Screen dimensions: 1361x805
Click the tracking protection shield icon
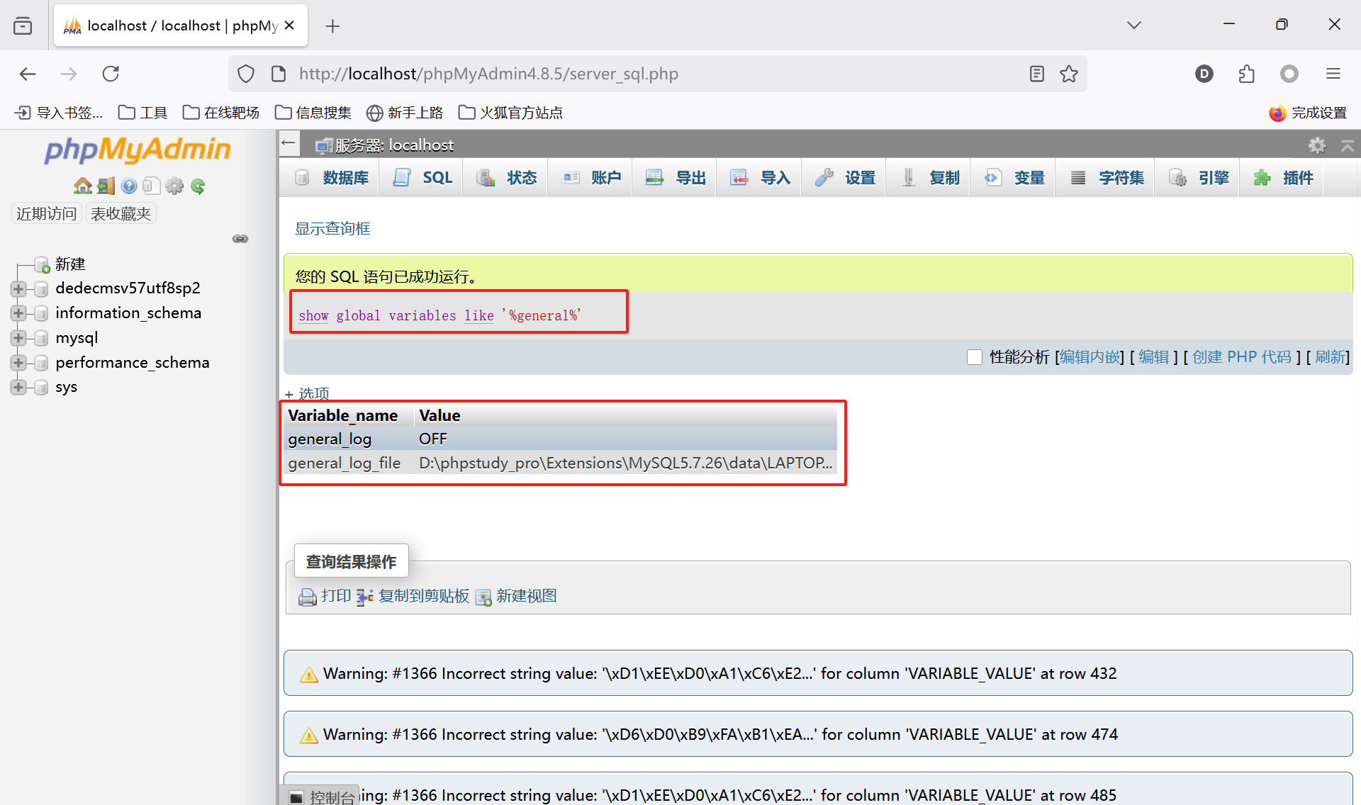(x=246, y=74)
